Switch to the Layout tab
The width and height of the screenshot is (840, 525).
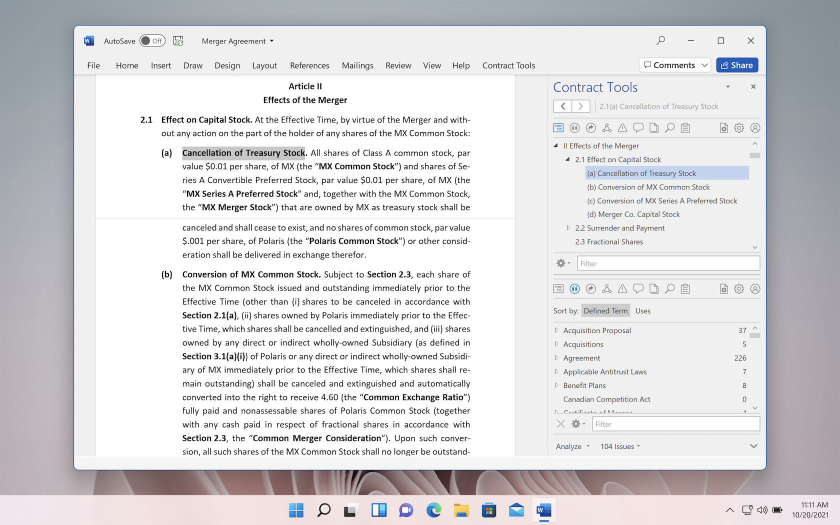264,65
